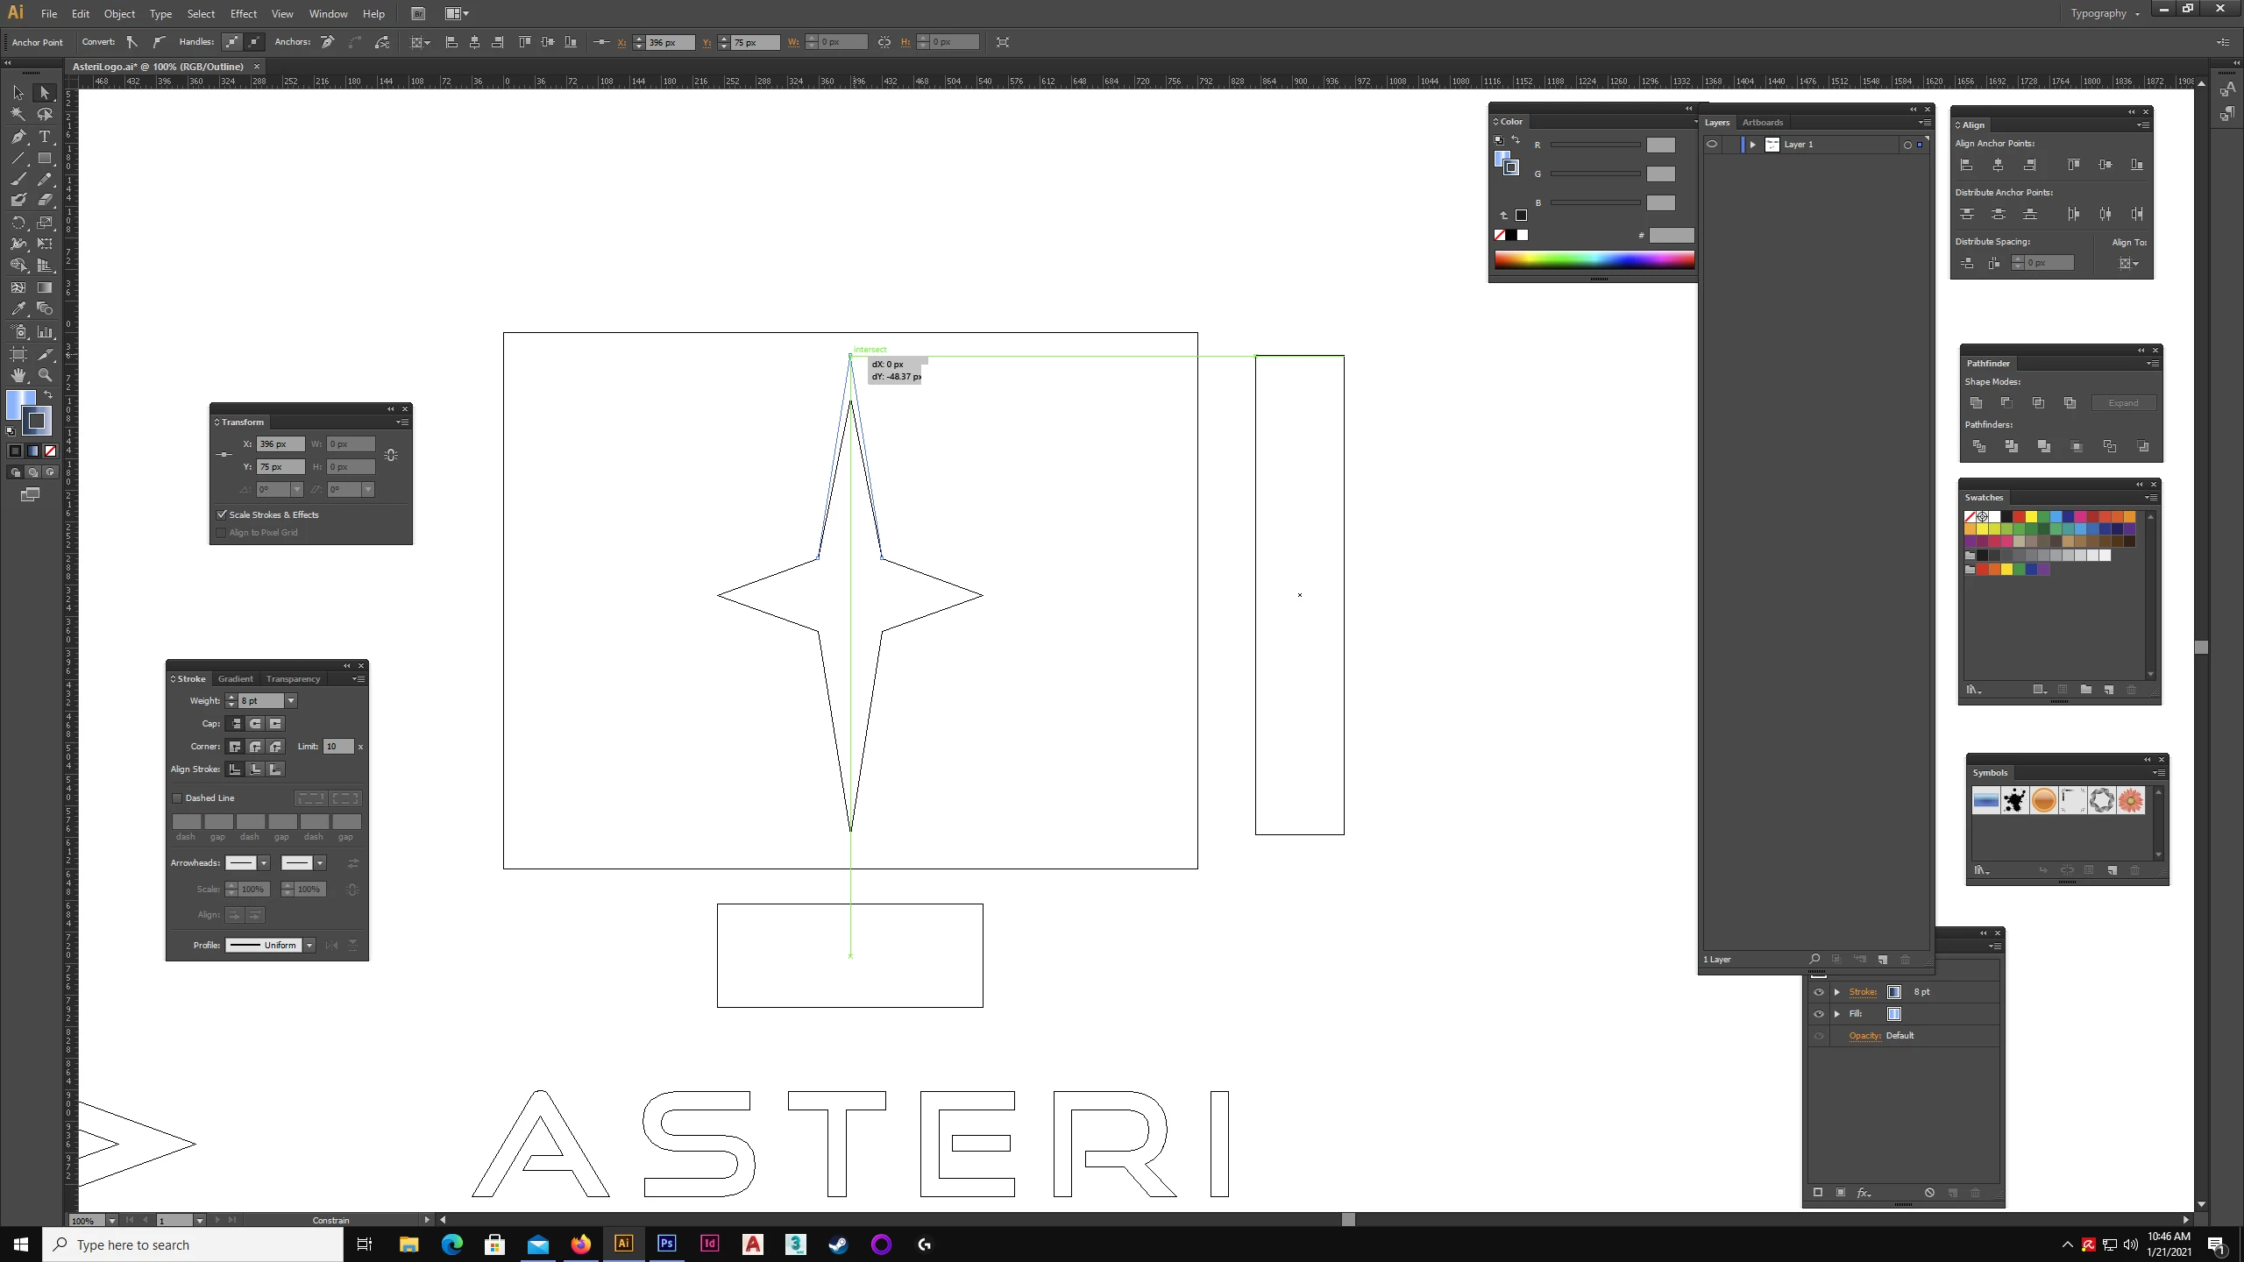Switch to the Artboards tab
Viewport: 2244px width, 1262px height.
(1762, 123)
